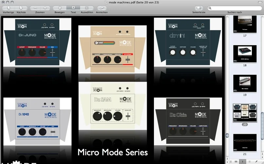Click the Dr.SAM box image

click(x=113, y=106)
